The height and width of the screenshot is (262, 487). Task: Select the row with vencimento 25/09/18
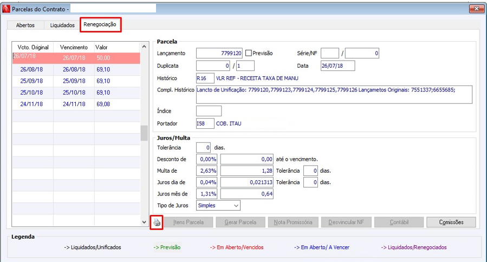point(76,81)
